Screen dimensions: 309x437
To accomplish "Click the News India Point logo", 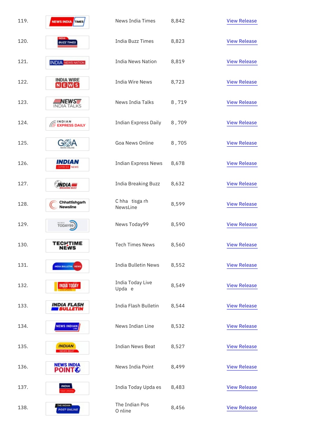I will [x=67, y=368].
